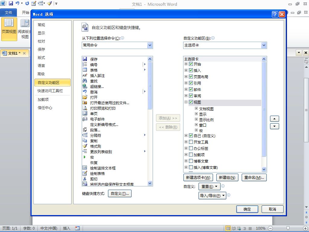Click the macro recording icon in the status bar
The height and width of the screenshot is (232, 309).
coord(78,228)
